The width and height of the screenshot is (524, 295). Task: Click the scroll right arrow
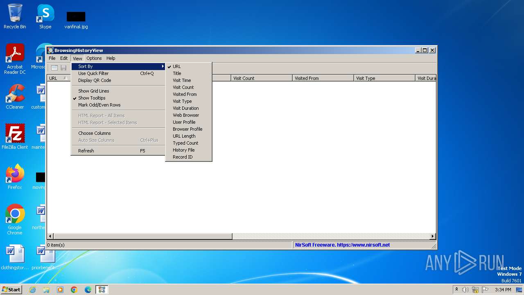click(433, 236)
